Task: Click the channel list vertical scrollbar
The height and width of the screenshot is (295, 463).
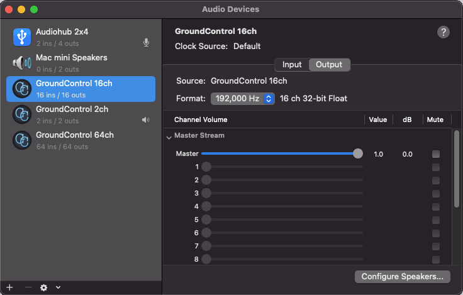Action: coord(457,169)
